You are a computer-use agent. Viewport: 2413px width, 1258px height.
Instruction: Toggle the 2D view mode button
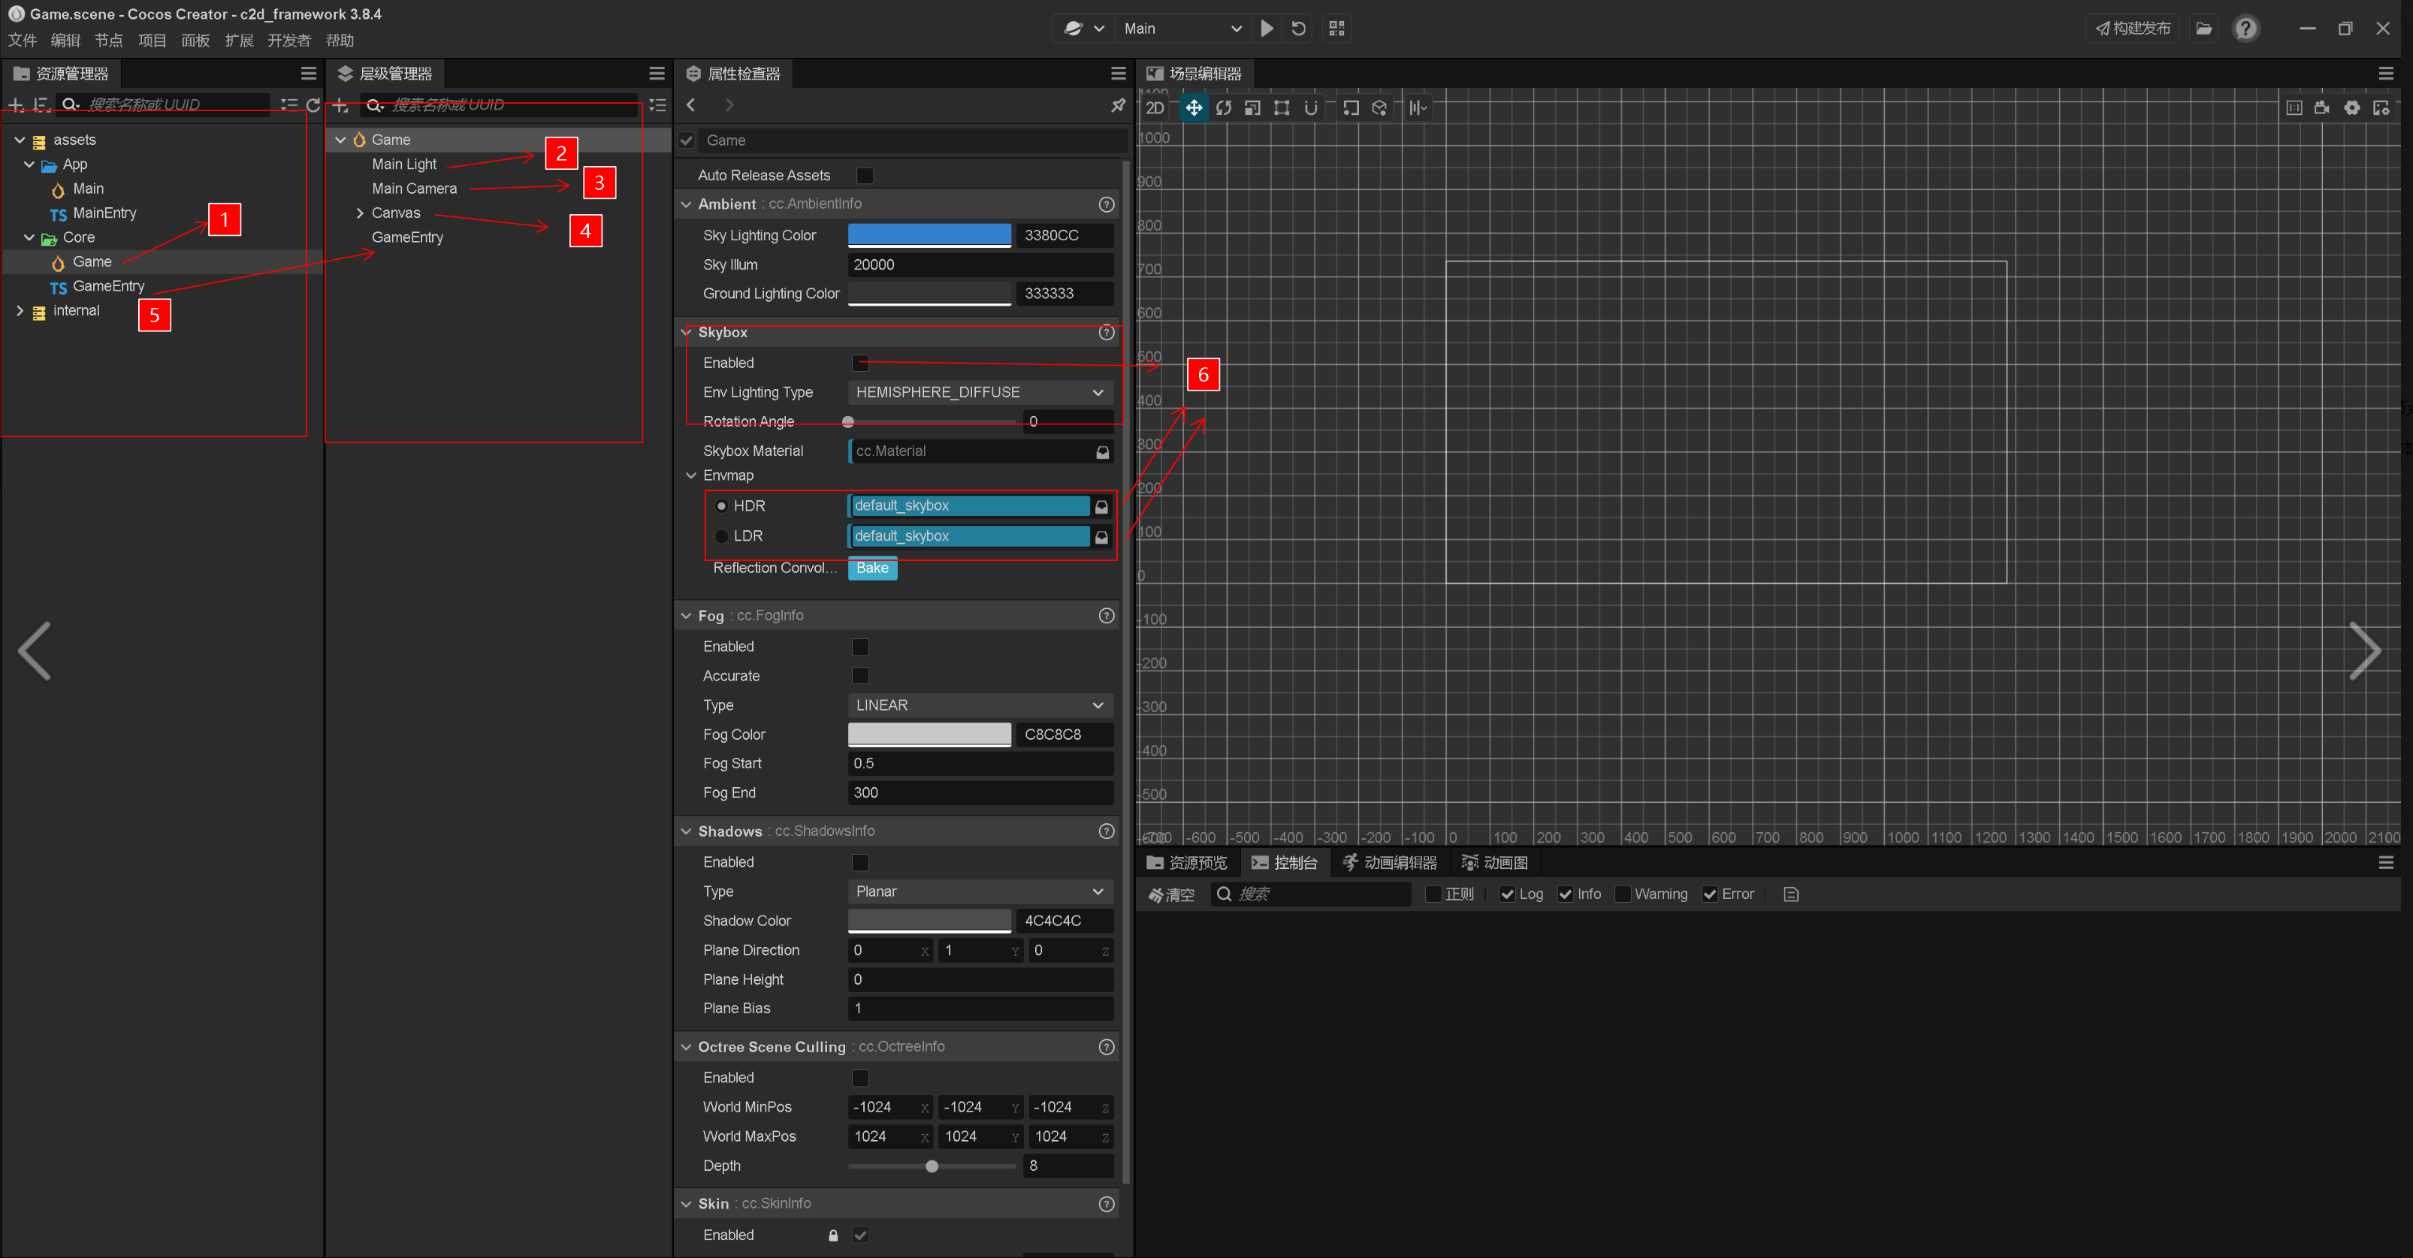click(1155, 107)
